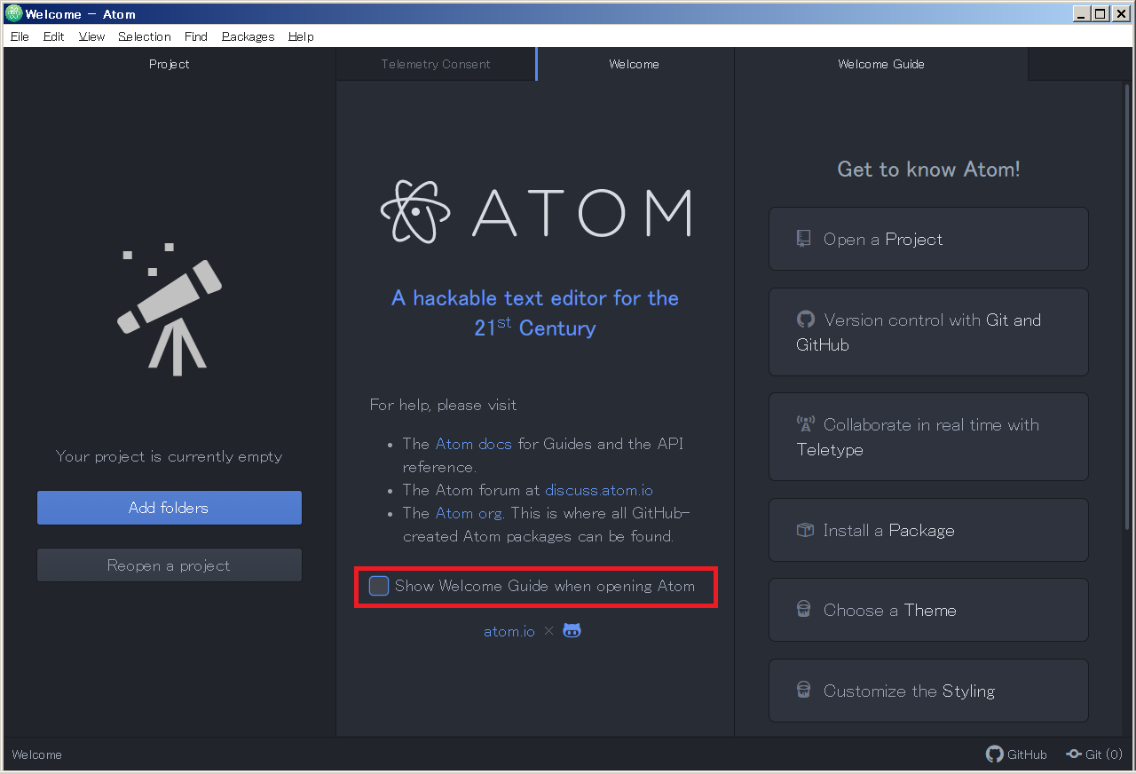1136x774 pixels.
Task: Click the Atom logo above the tagline
Action: tap(414, 211)
